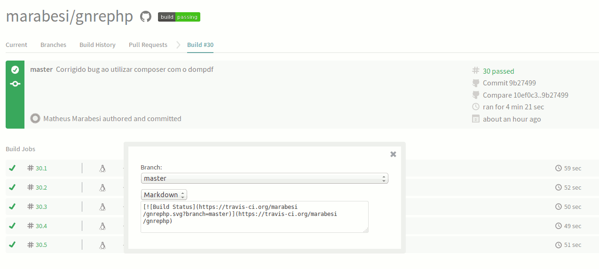Open job 30.3
This screenshot has height=269, width=599.
pyautogui.click(x=41, y=207)
